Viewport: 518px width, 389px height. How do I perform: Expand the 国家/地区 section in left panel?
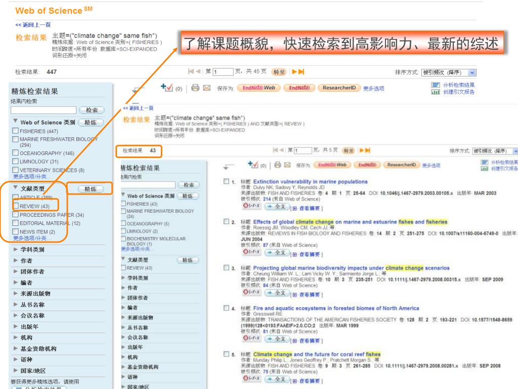point(16,370)
